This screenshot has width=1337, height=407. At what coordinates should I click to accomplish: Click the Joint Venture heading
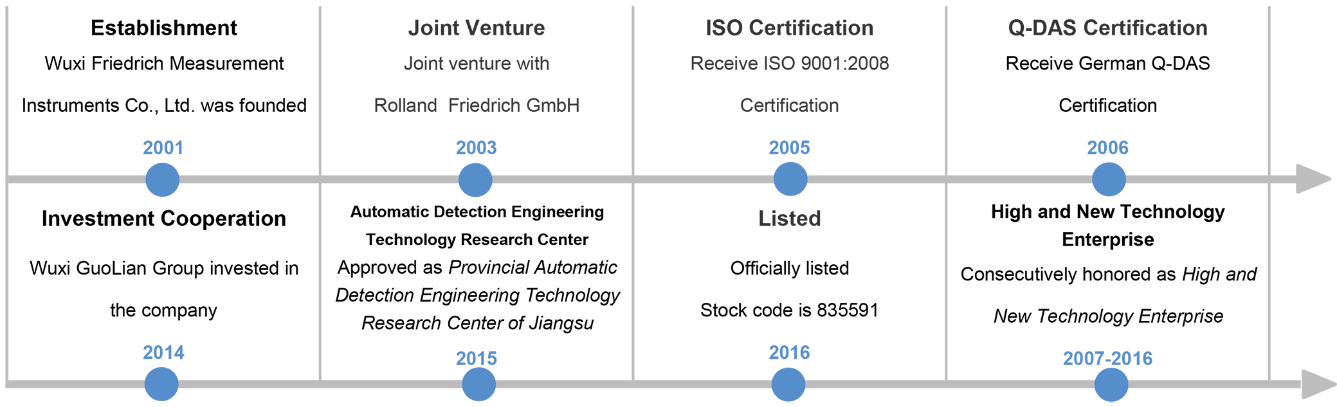point(477,28)
